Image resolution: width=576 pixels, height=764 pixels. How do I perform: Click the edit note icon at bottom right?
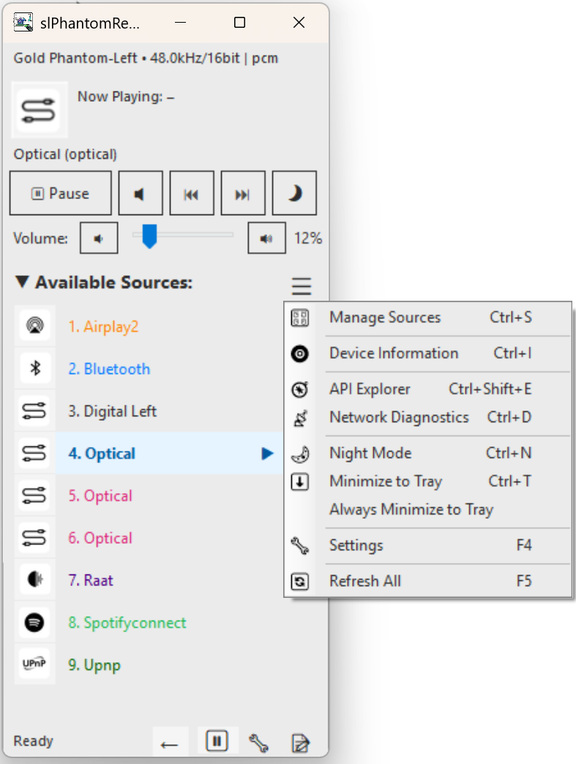pyautogui.click(x=300, y=744)
